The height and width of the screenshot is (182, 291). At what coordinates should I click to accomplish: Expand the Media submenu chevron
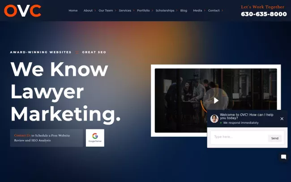tap(205, 11)
